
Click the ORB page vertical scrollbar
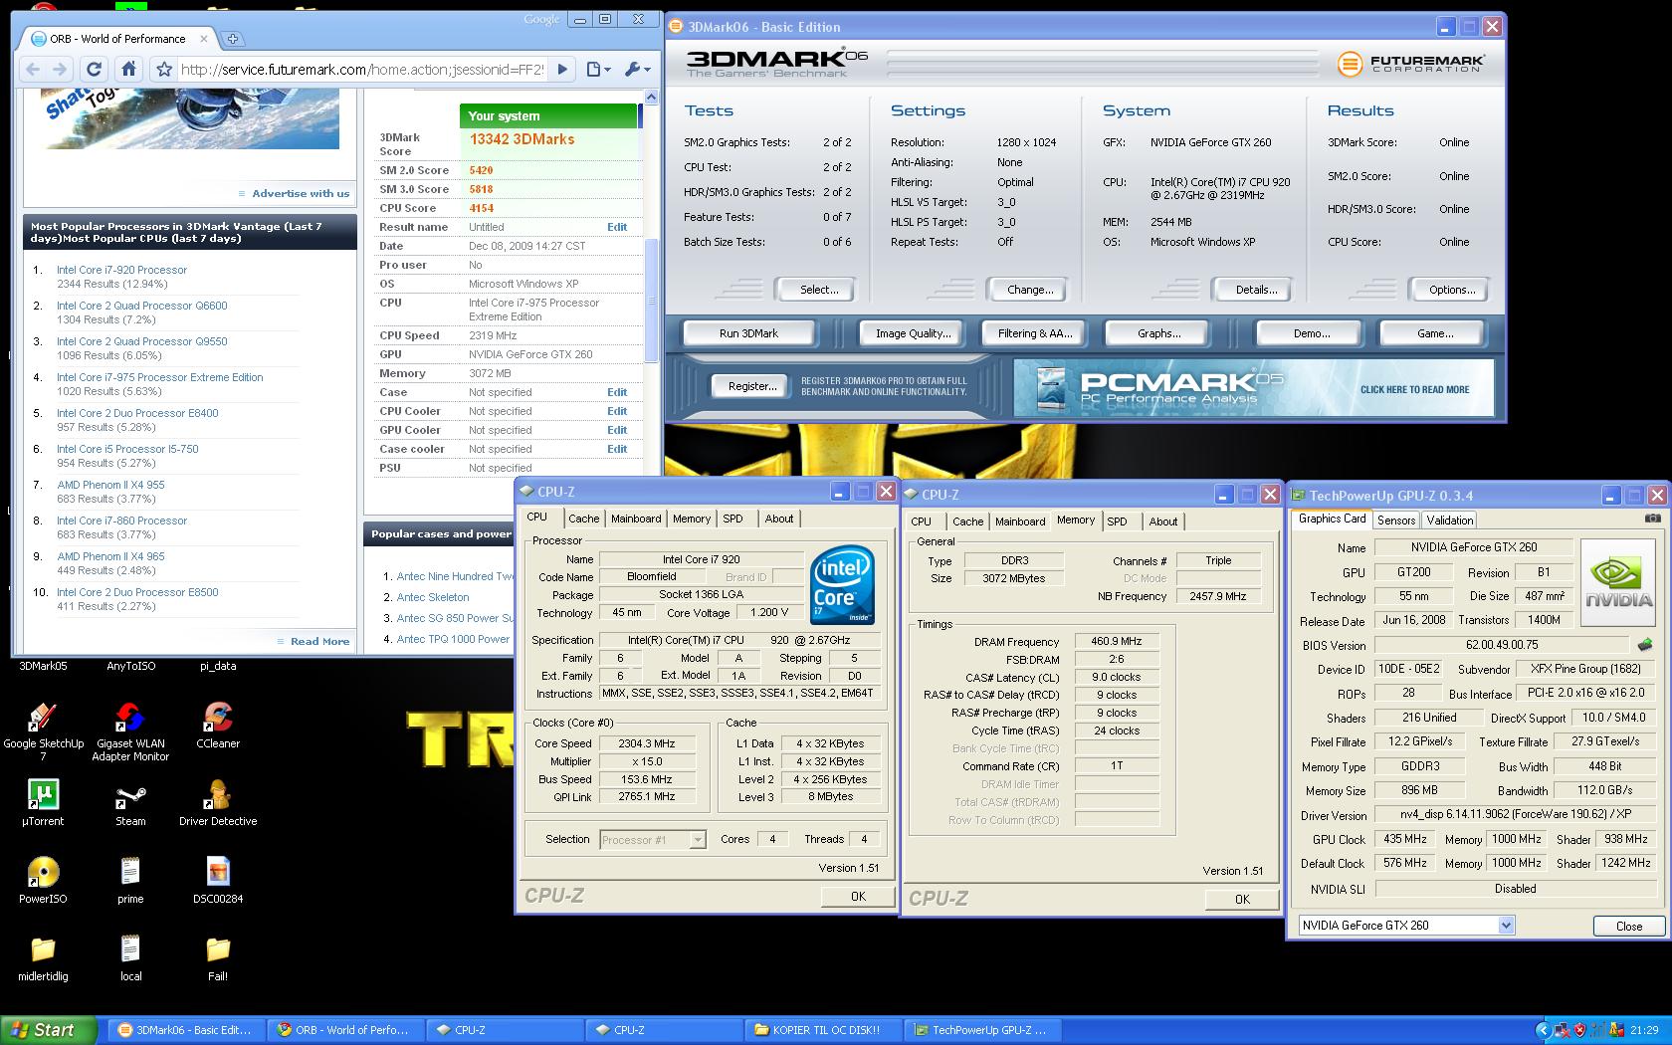pos(652,299)
